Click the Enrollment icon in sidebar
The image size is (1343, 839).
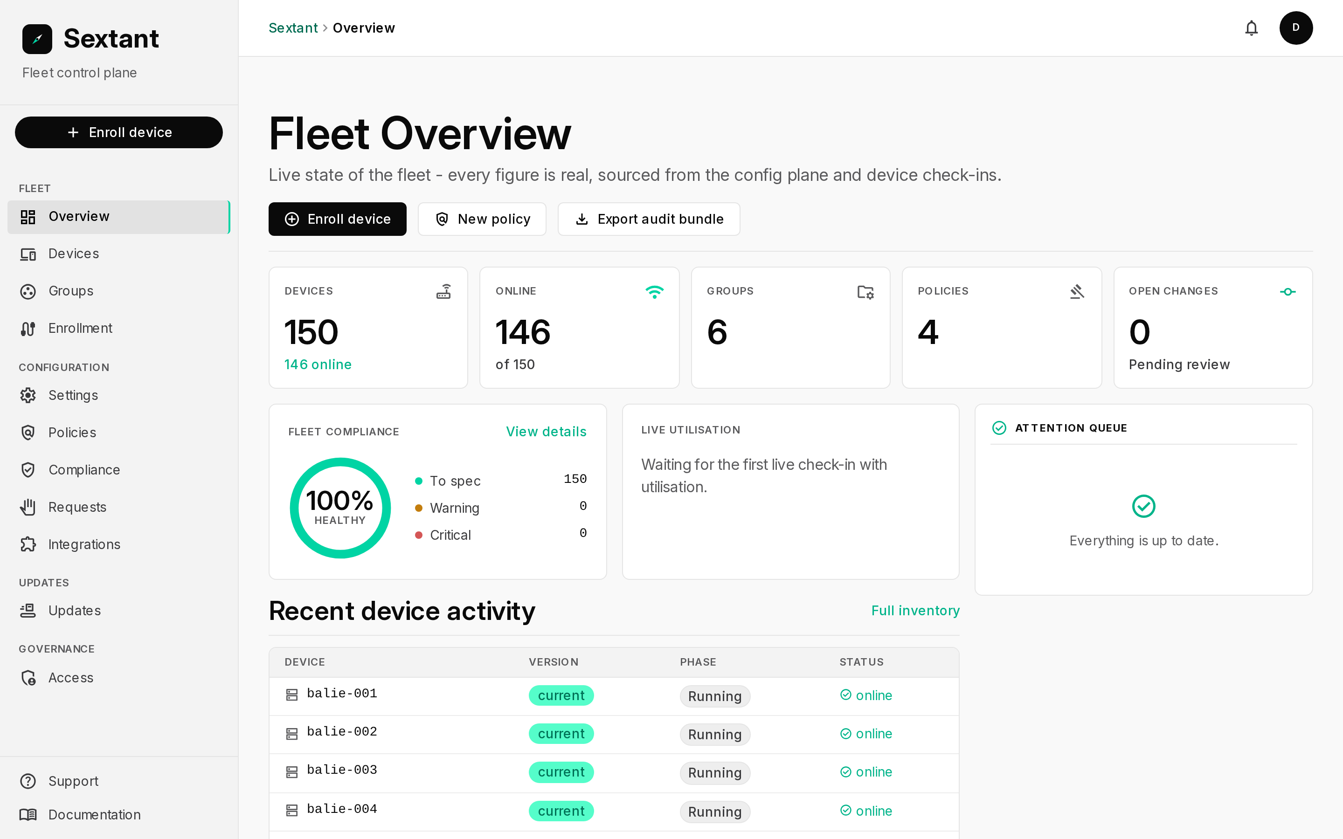click(x=28, y=329)
